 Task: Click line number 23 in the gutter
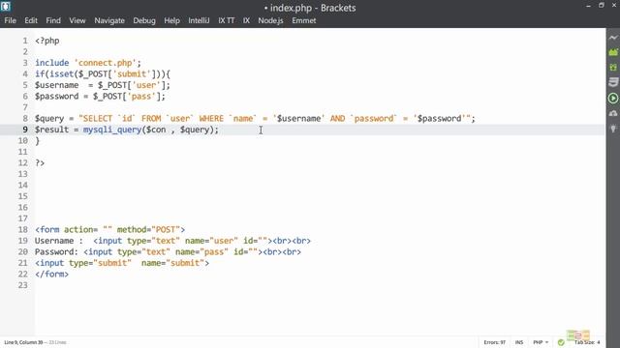coord(23,285)
